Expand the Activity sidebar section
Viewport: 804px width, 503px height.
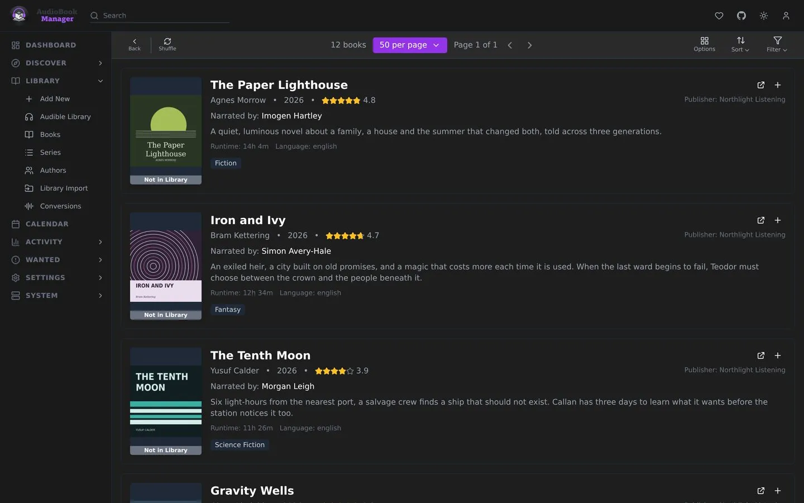click(56, 241)
